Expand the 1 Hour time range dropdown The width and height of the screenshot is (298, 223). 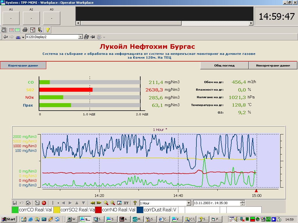pos(189,203)
